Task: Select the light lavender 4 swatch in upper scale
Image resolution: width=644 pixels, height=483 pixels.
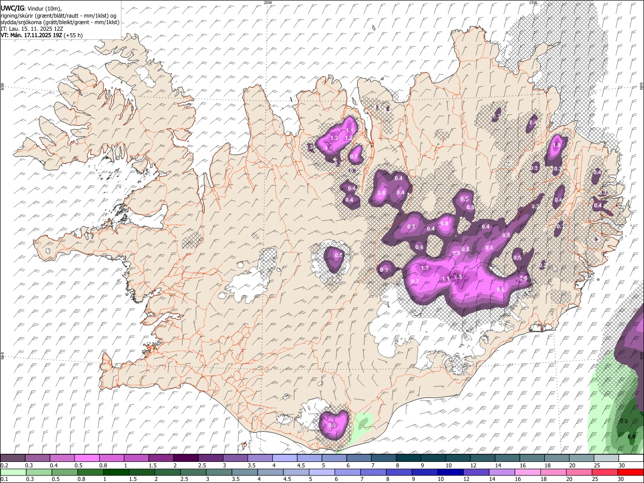Action: [x=285, y=458]
